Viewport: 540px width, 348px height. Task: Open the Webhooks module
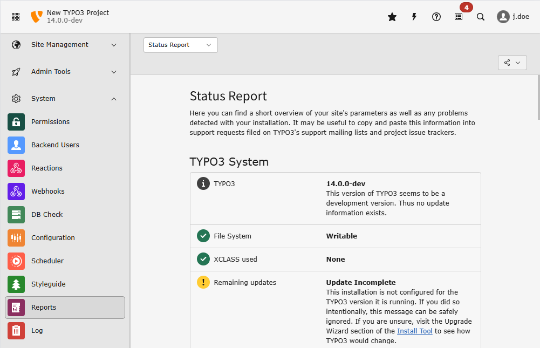(47, 192)
